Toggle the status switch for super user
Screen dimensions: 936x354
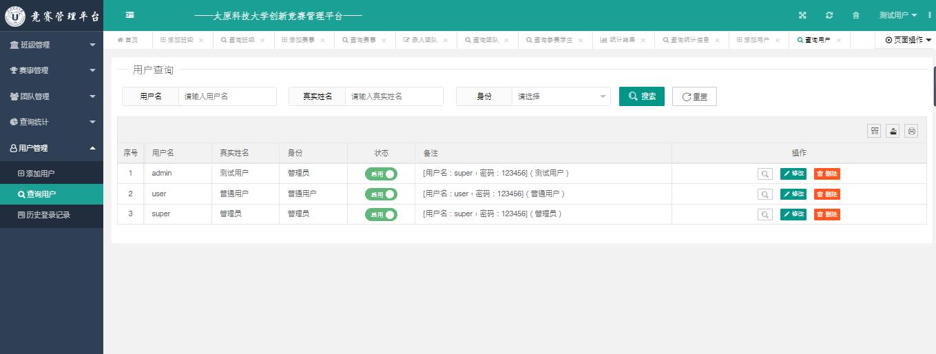click(x=381, y=215)
